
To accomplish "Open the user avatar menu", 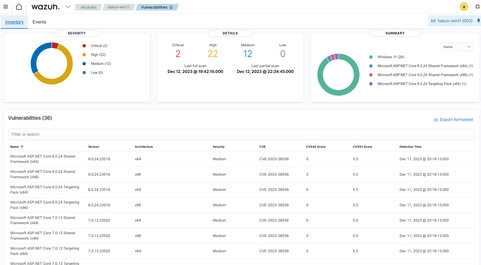I will (464, 7).
